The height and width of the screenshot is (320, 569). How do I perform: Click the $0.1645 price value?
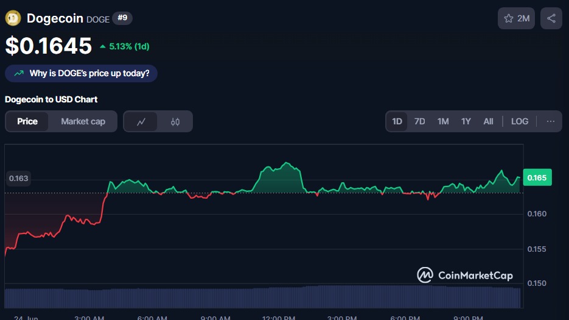coord(49,46)
